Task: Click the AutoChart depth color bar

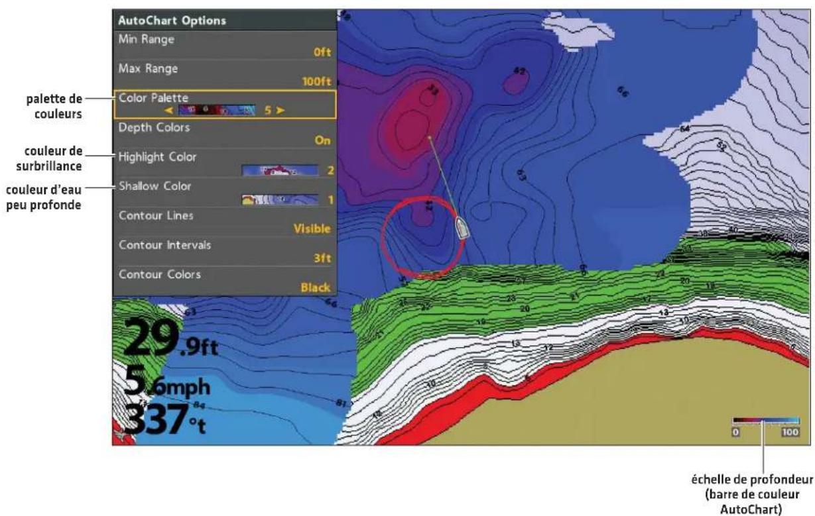Action: [x=767, y=421]
